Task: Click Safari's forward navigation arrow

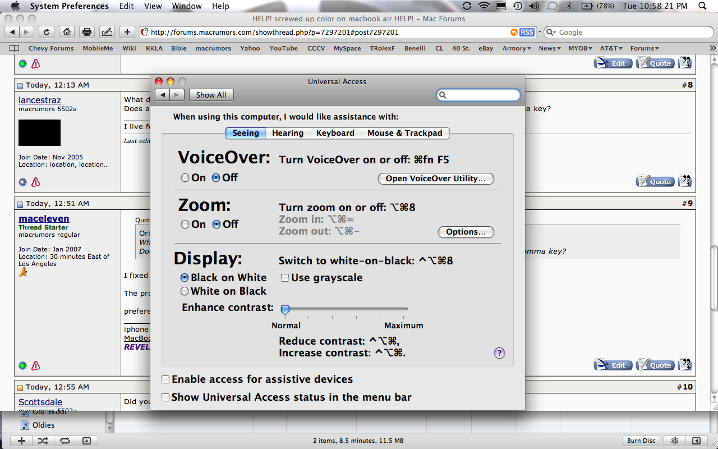Action: pos(27,32)
